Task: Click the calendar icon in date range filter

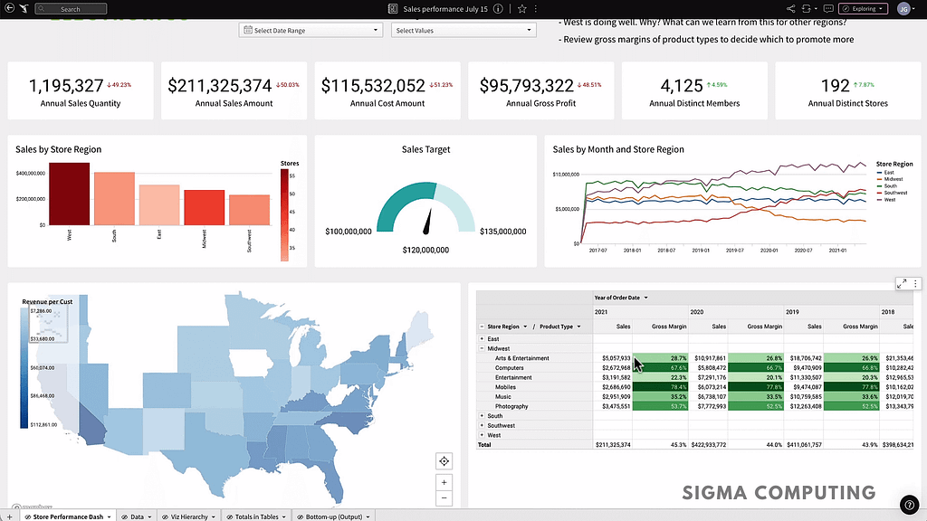Action: (248, 30)
